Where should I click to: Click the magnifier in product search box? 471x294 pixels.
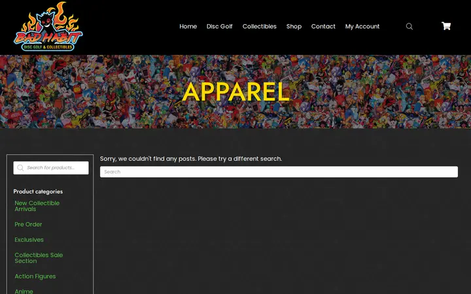pyautogui.click(x=20, y=168)
